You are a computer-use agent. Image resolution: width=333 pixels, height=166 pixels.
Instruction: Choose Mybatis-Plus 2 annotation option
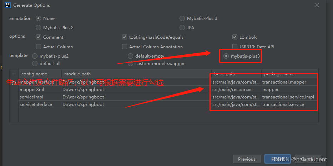[38, 27]
